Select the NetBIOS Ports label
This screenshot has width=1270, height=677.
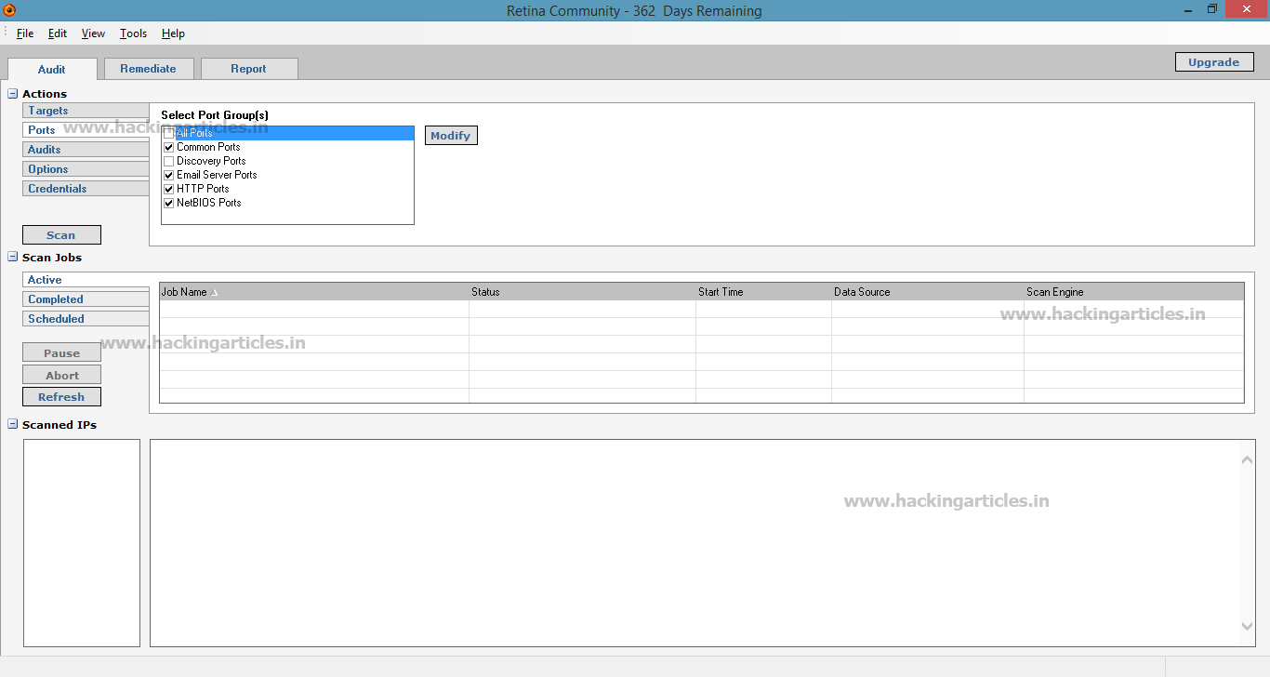208,203
